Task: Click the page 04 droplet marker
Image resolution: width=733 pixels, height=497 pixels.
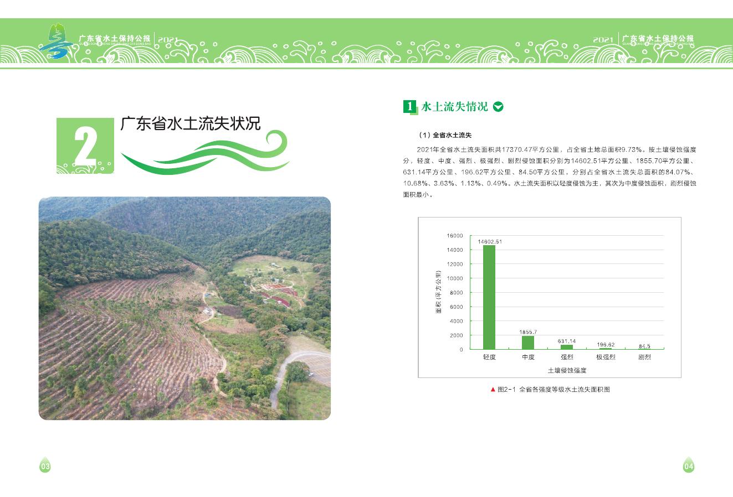Action: 688,465
